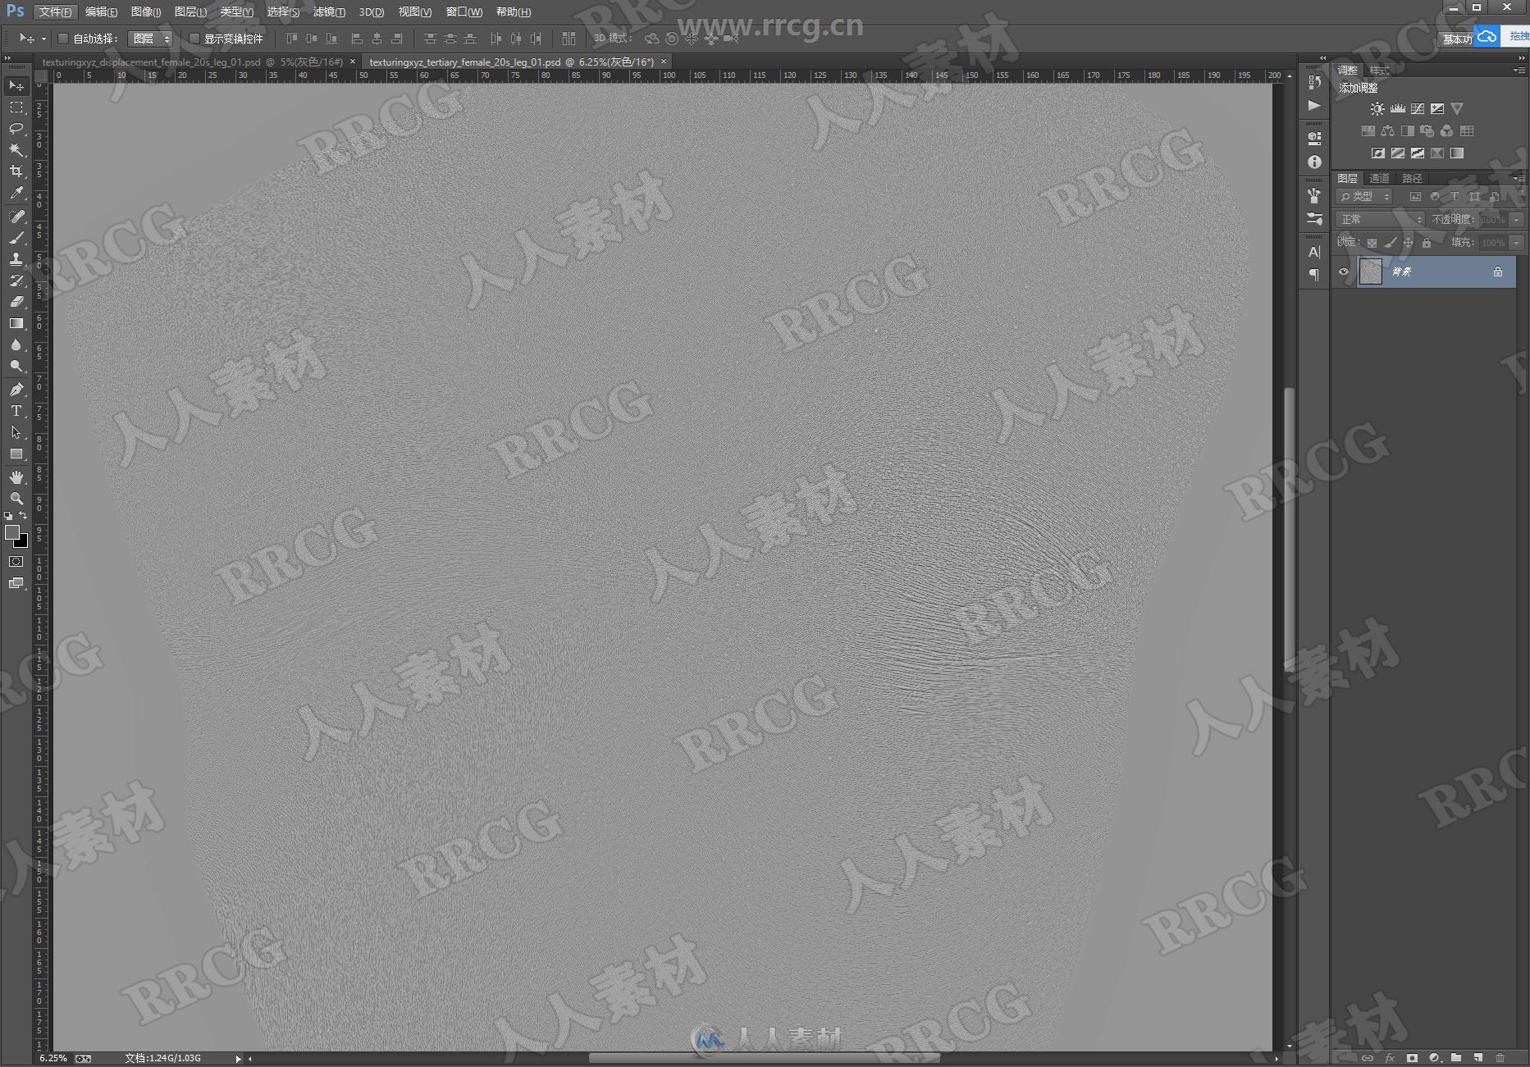1530x1067 pixels.
Task: Select the Pen tool
Action: [x=16, y=390]
